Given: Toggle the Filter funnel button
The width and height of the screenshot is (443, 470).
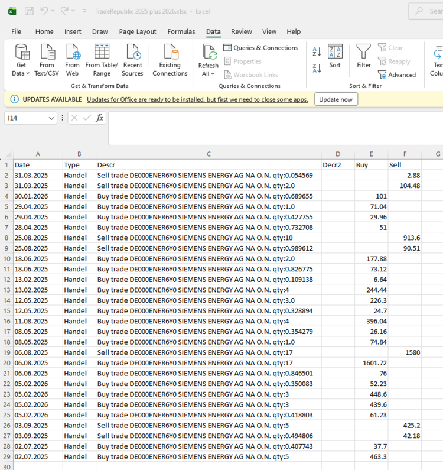Looking at the screenshot, I should tap(364, 57).
